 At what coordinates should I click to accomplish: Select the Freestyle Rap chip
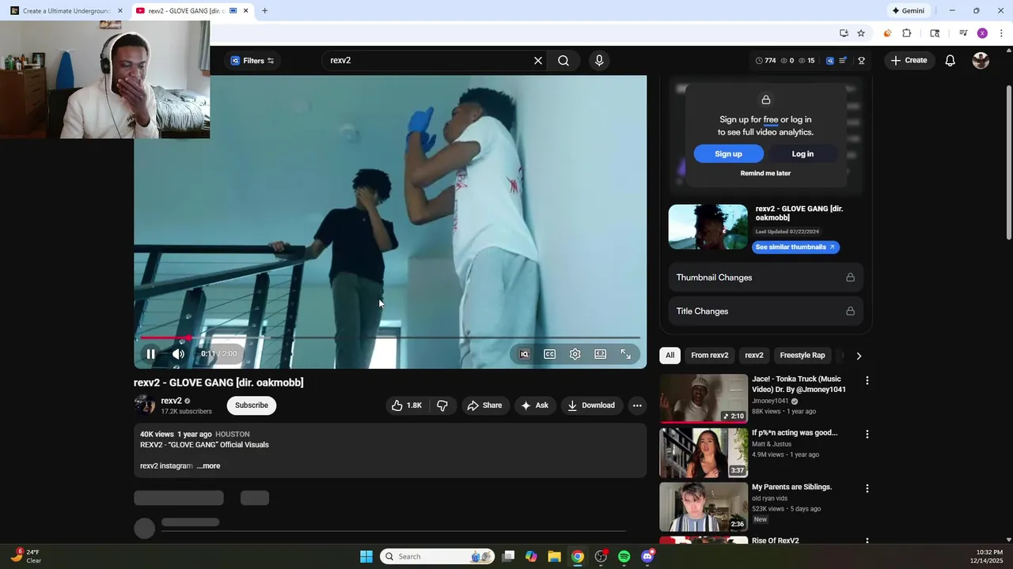coord(802,356)
